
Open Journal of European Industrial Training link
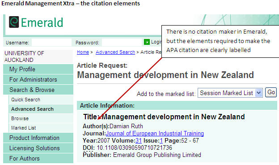(x=155, y=134)
